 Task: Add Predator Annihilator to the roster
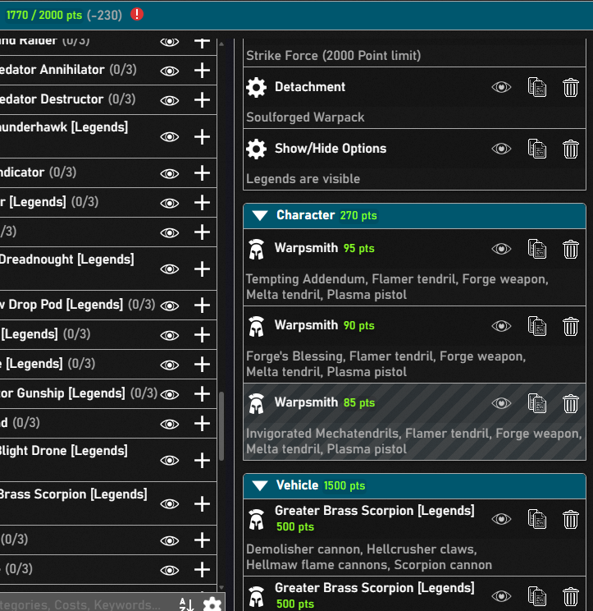(x=202, y=71)
